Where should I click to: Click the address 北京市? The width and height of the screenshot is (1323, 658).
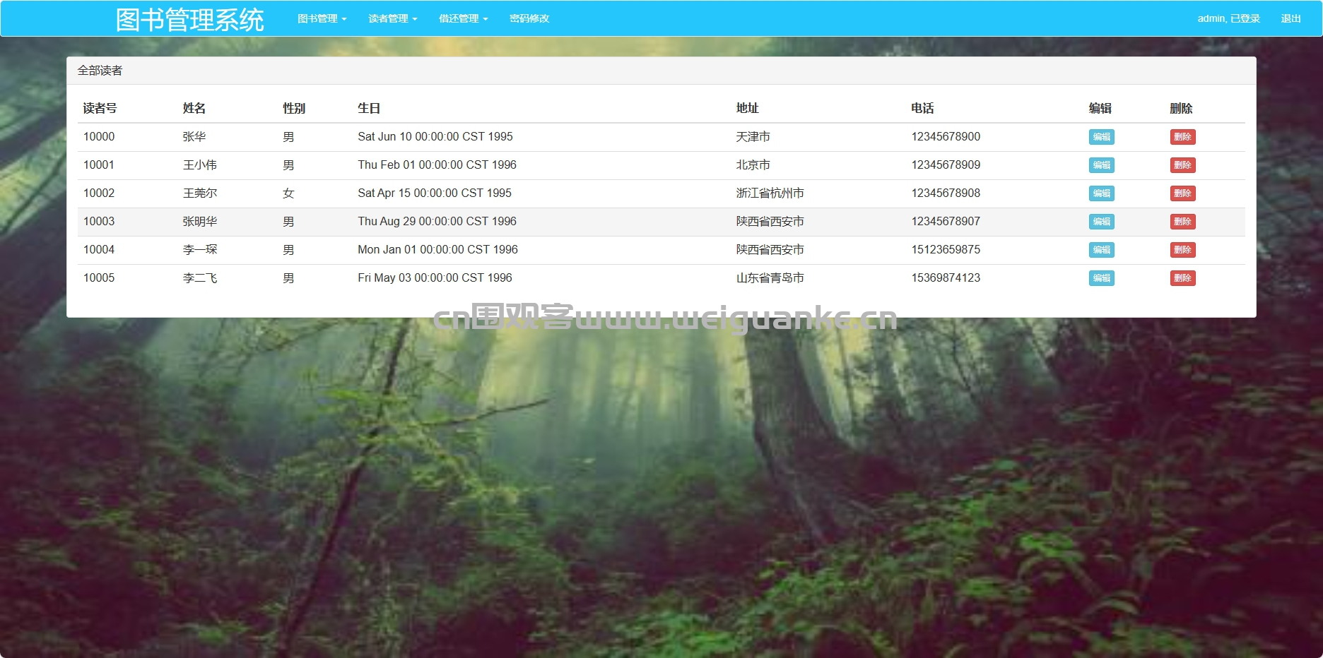[753, 165]
